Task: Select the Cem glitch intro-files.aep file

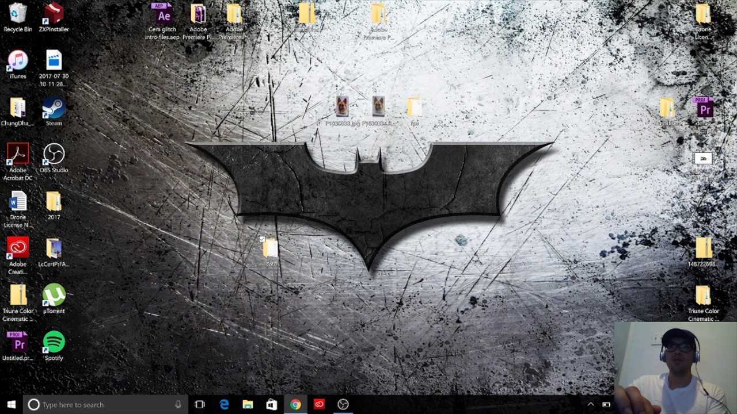Action: (x=162, y=21)
